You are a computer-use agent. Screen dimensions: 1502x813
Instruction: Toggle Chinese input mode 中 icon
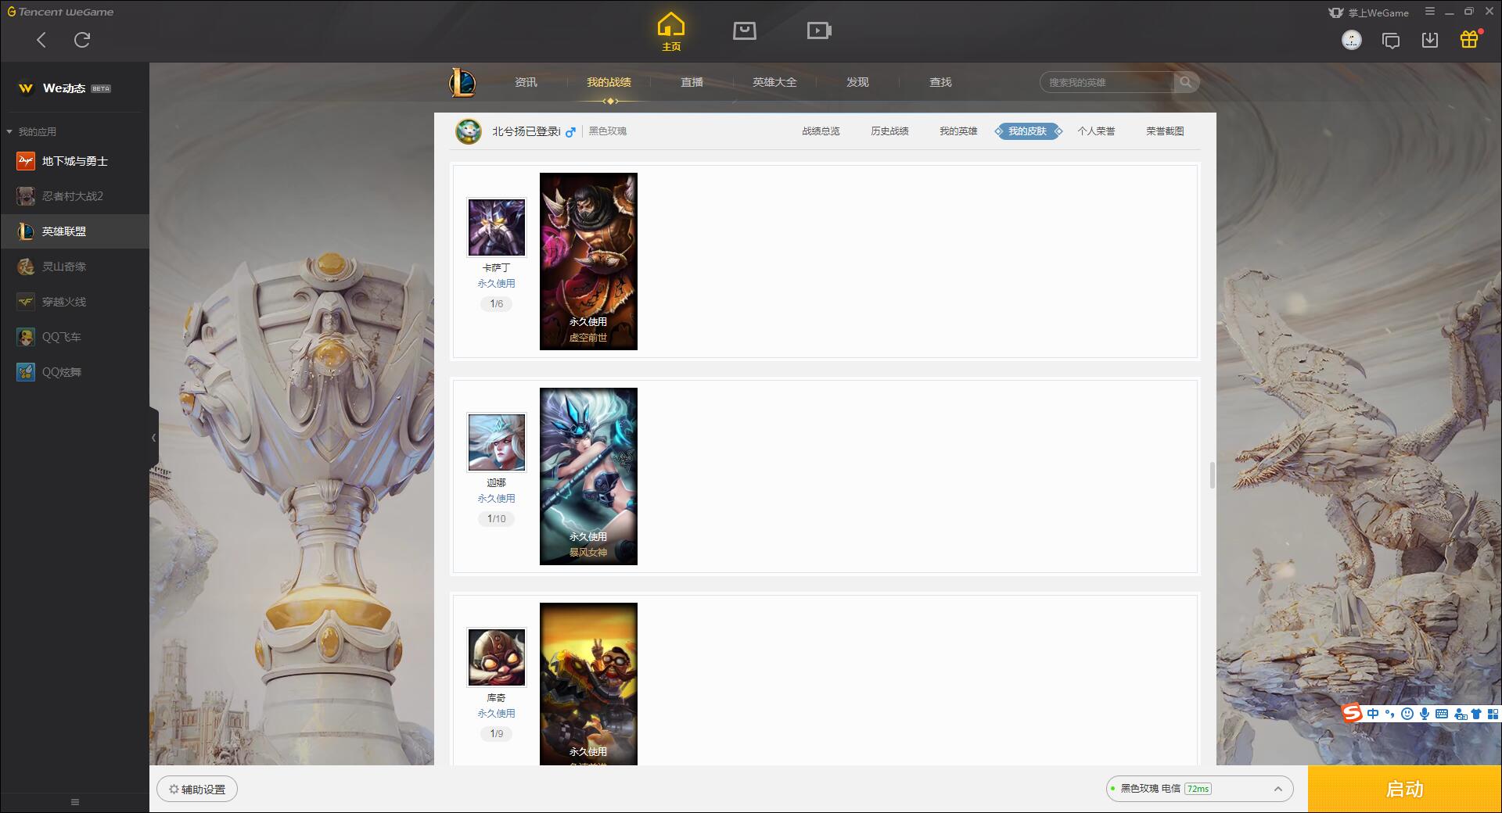pos(1373,714)
